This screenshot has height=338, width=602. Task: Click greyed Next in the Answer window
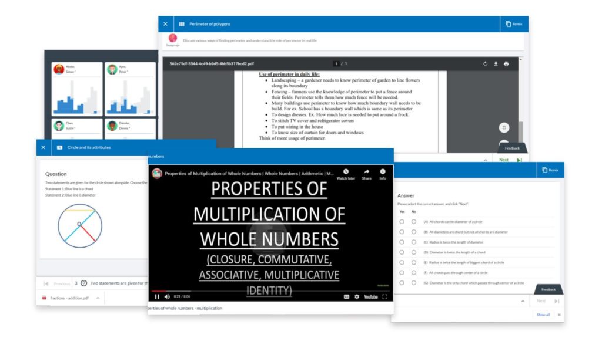[541, 301]
